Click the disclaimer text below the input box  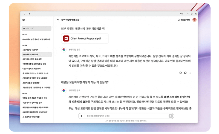126,121
